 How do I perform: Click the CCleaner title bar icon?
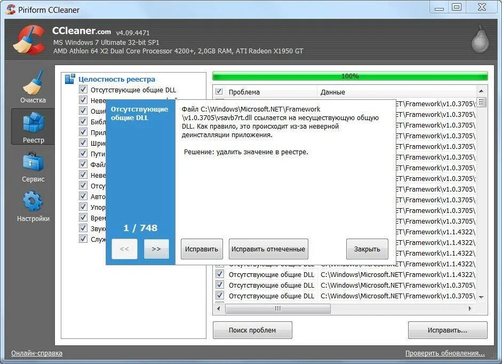click(x=11, y=9)
